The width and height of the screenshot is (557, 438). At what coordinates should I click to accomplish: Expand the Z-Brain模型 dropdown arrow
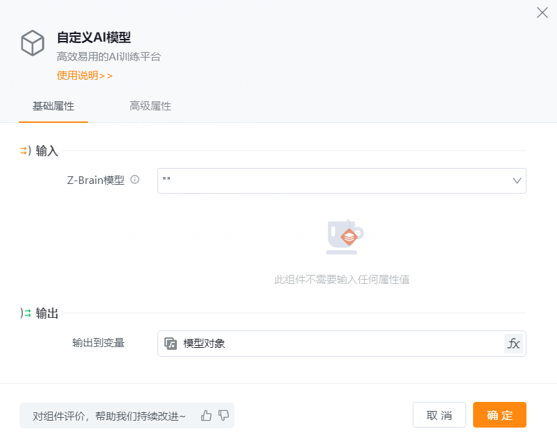pyautogui.click(x=517, y=180)
